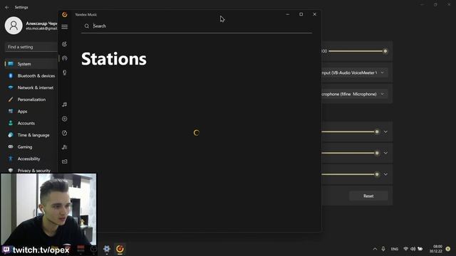Open the Yandex Music home section with the swirl icon

[65, 44]
